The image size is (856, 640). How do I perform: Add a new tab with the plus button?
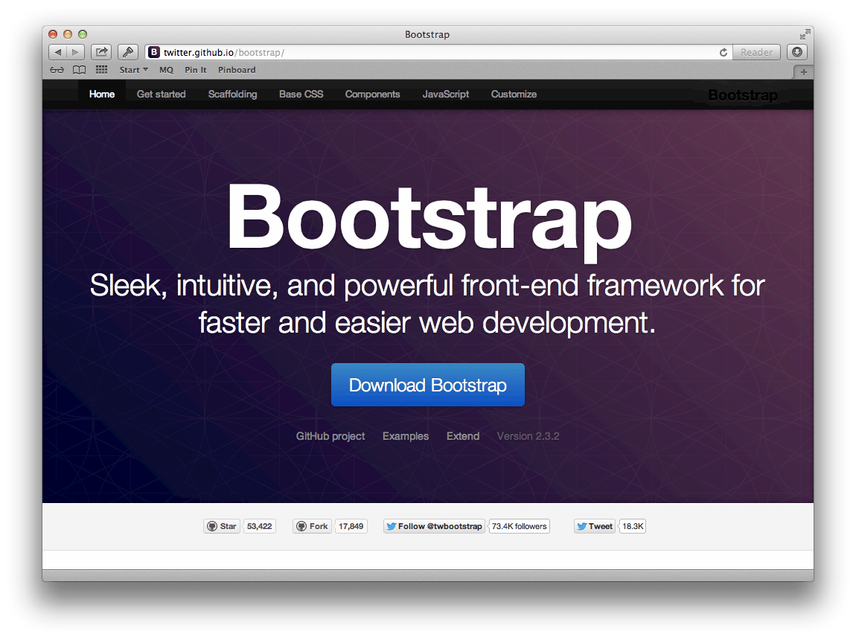804,71
